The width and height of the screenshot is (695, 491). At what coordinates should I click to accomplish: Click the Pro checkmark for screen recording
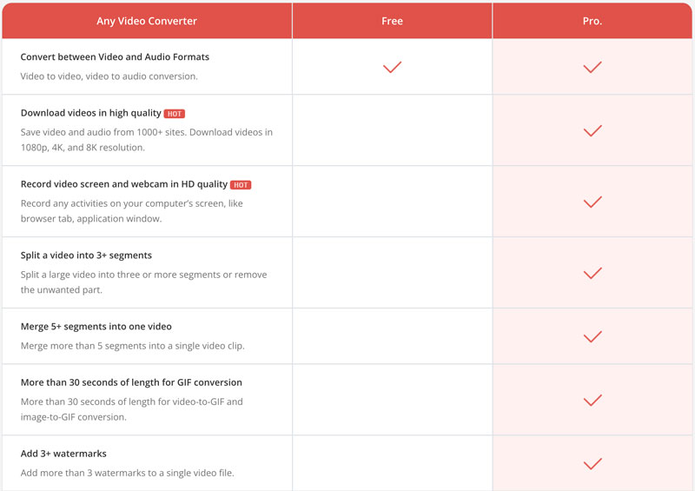click(x=592, y=202)
